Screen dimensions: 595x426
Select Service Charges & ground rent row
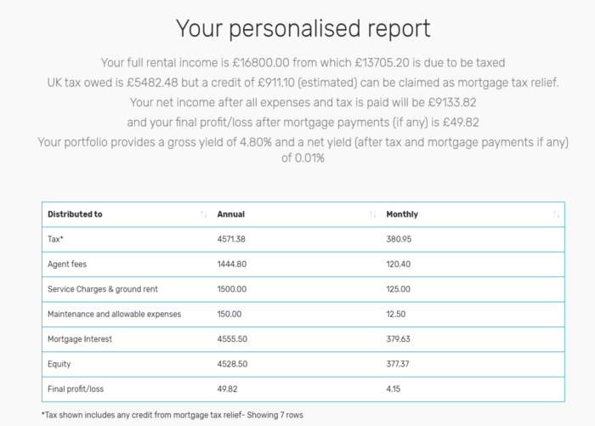tap(303, 289)
